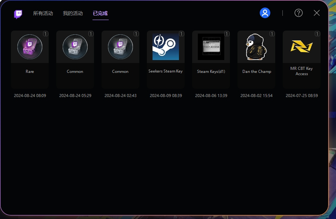Click the date 2024-08-24 05:29
The width and height of the screenshot is (336, 219).
point(75,96)
